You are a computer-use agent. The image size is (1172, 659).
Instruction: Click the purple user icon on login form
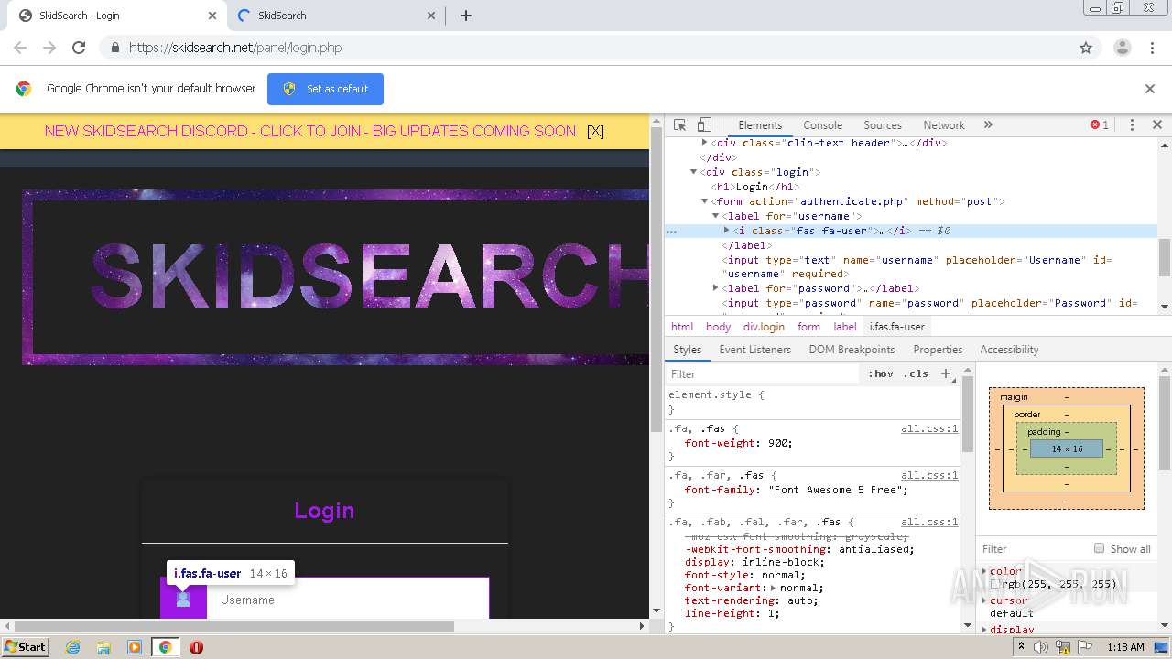[x=183, y=600]
